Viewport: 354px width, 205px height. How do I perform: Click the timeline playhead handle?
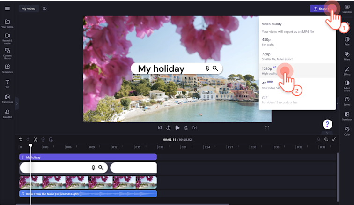click(x=31, y=145)
